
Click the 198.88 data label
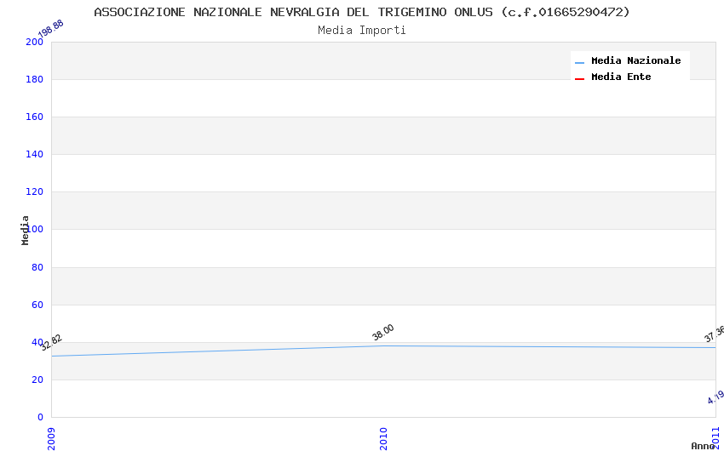tap(51, 29)
